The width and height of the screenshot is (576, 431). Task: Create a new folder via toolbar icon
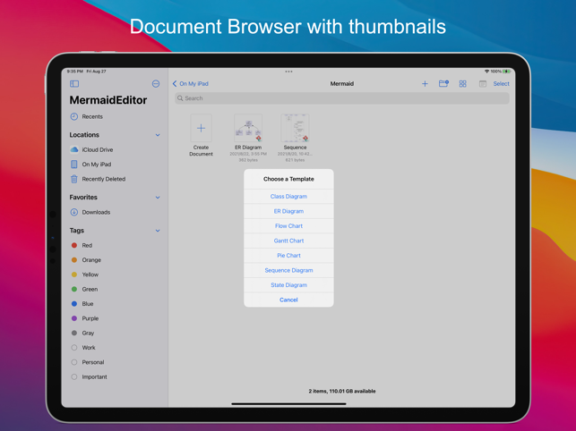point(443,84)
